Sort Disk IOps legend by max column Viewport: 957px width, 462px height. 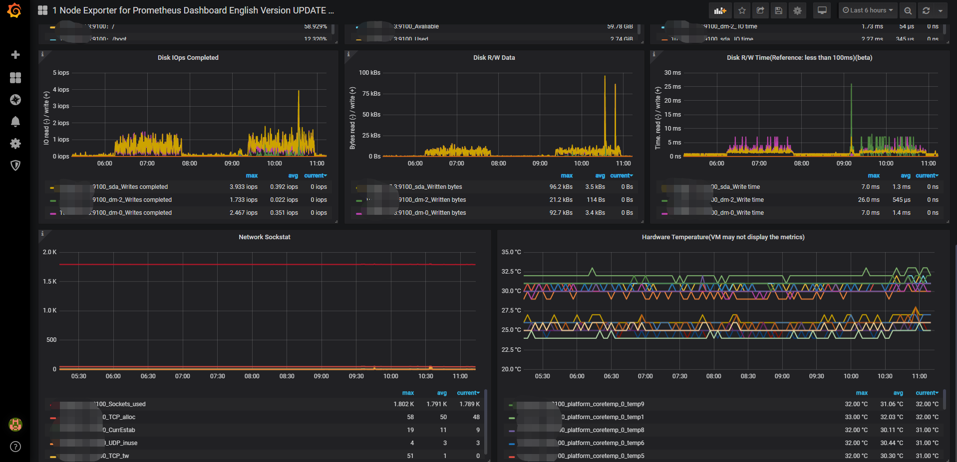(252, 176)
